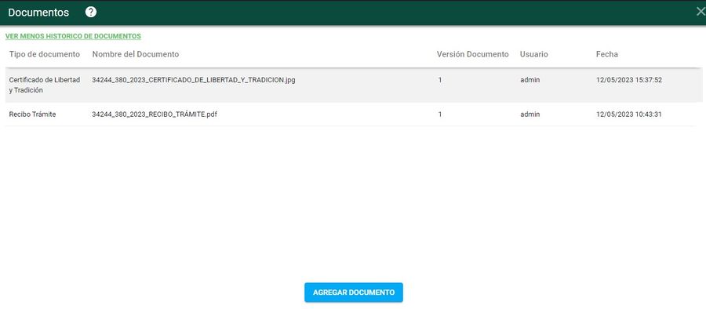The width and height of the screenshot is (706, 309).
Task: Click the Documentos dialog title
Action: [38, 13]
